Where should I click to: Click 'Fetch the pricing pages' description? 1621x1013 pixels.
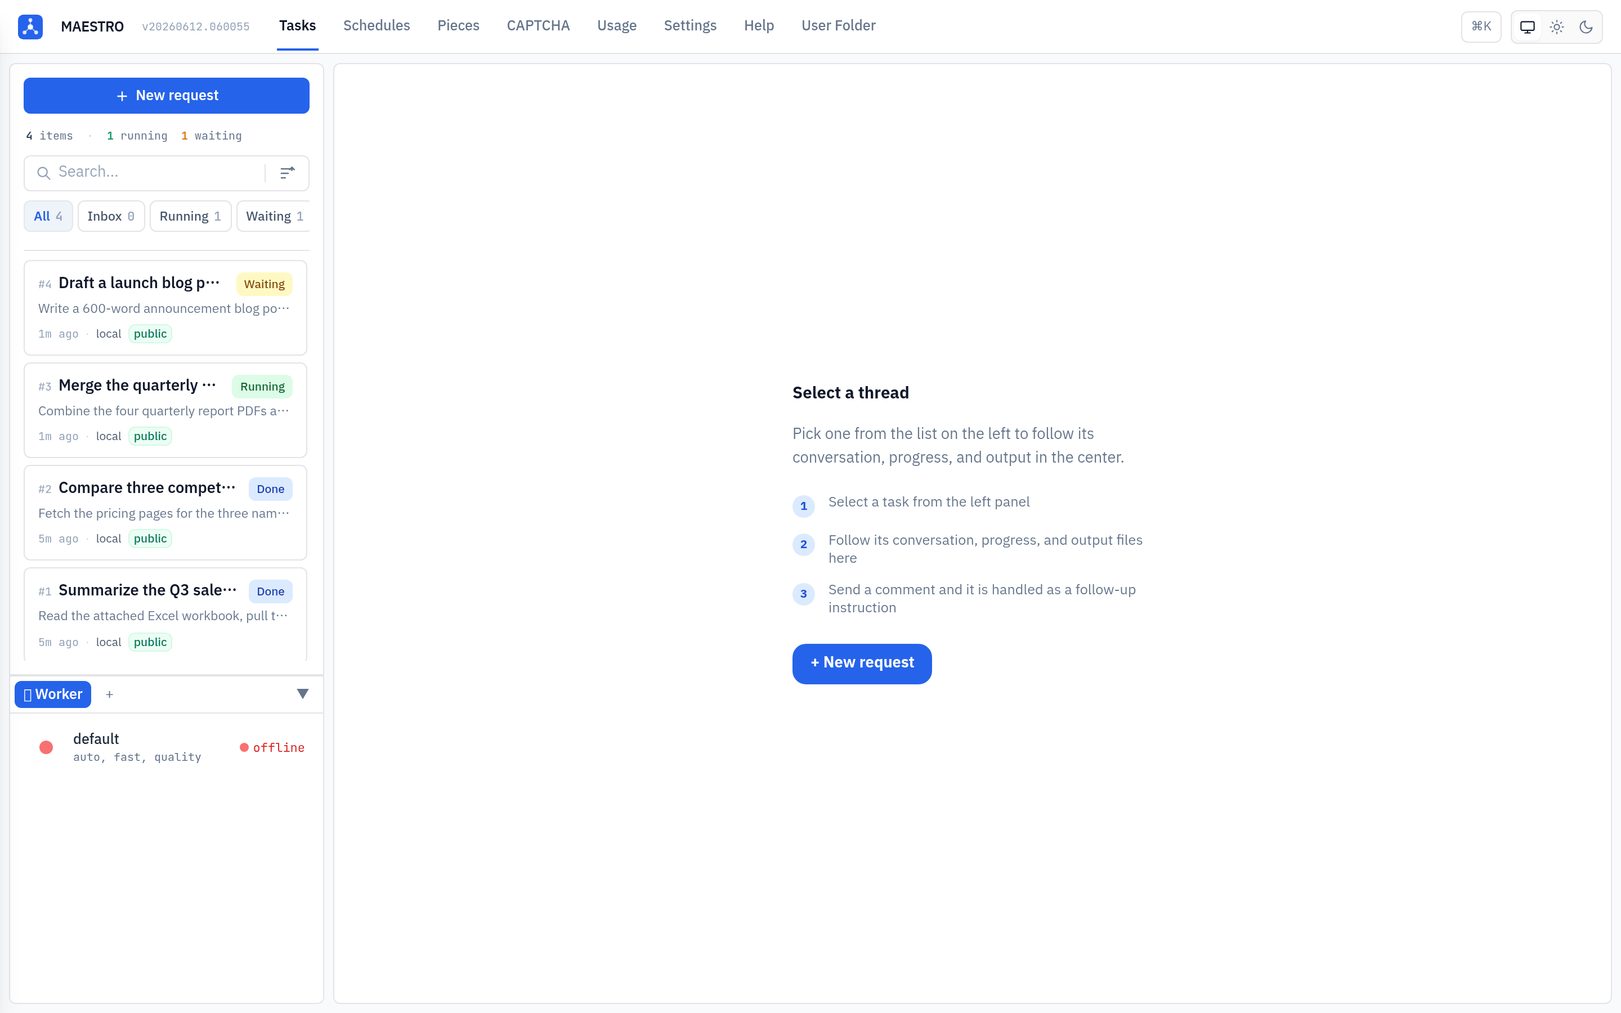click(x=163, y=513)
